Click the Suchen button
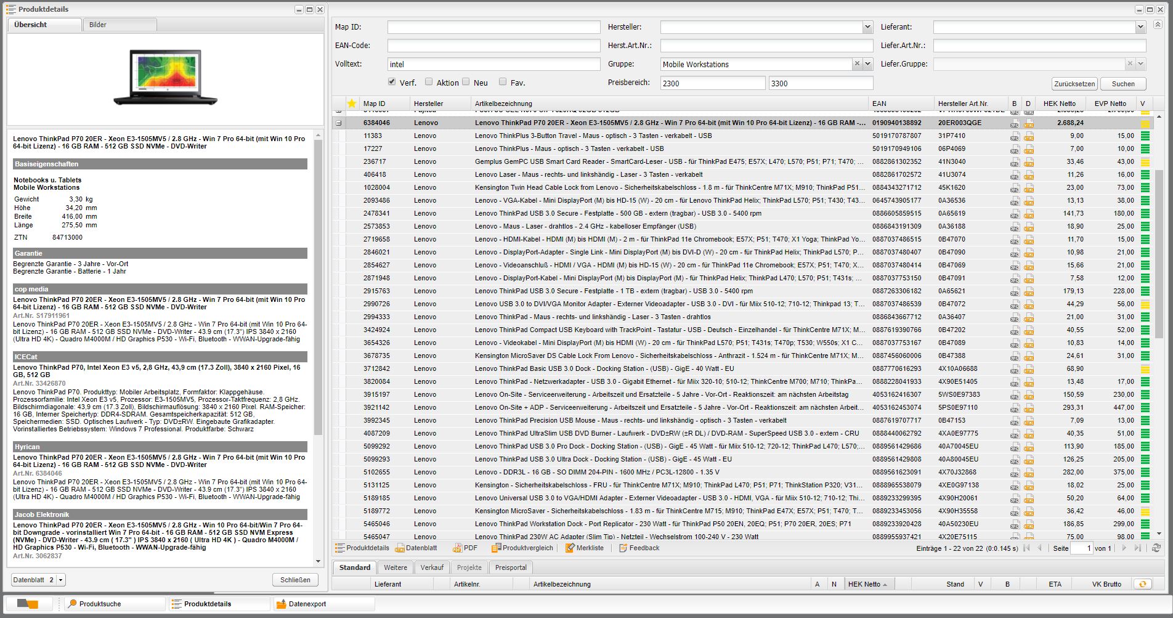 [1123, 84]
